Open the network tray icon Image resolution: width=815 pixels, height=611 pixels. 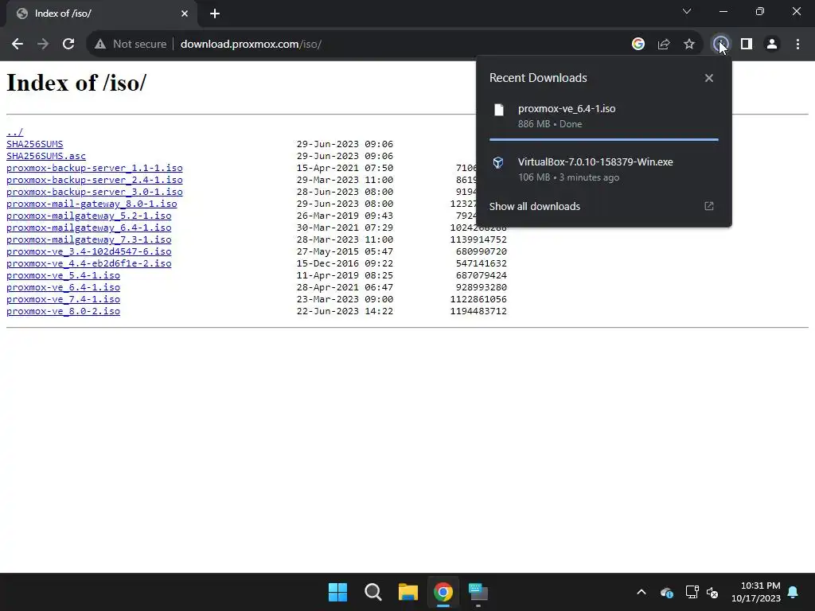point(692,592)
